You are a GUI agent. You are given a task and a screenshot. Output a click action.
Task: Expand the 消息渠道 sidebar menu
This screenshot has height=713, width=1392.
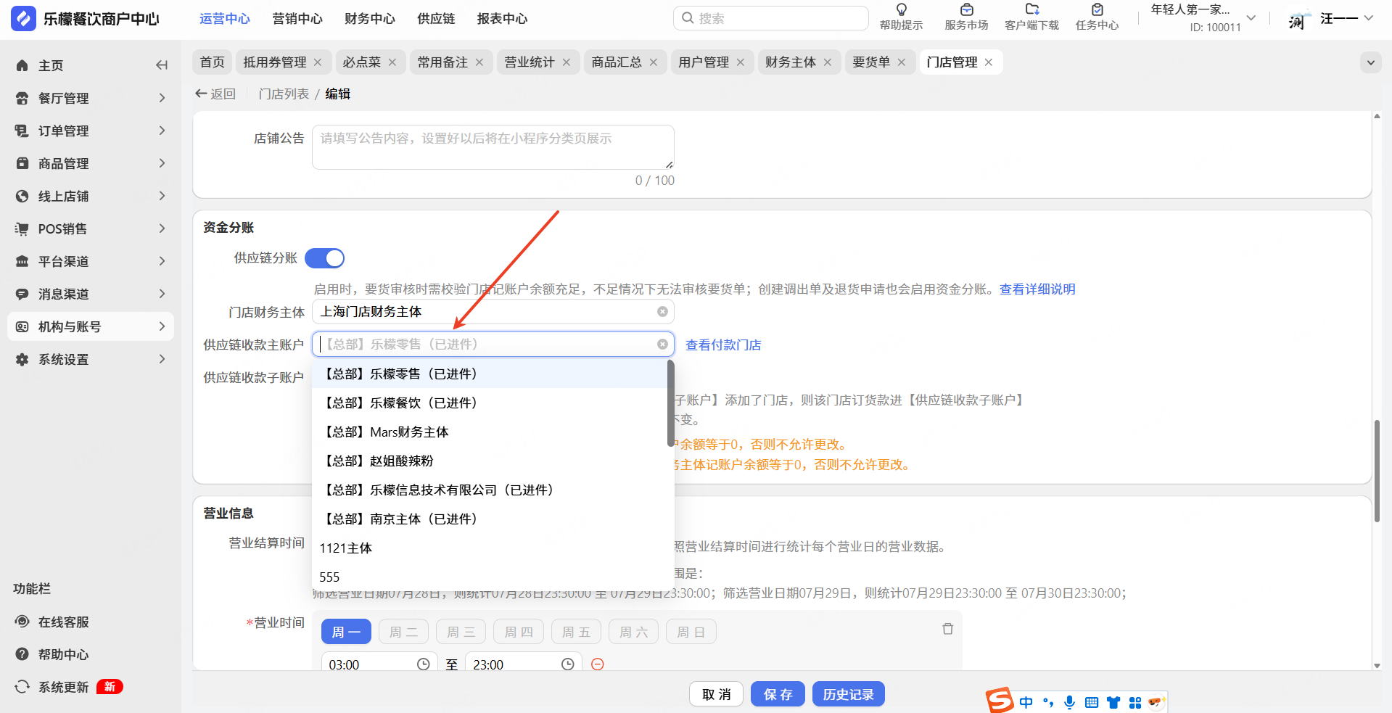coord(91,294)
